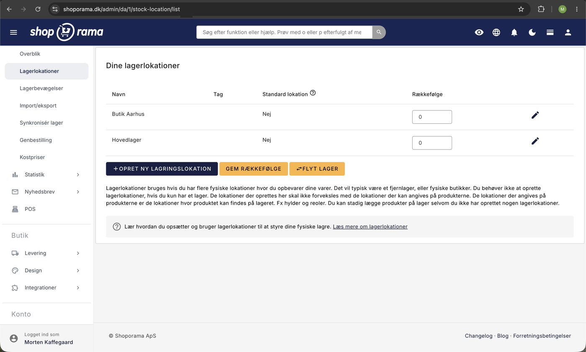This screenshot has width=586, height=352.
Task: Click the logged-in user avatar icon
Action: point(14,338)
